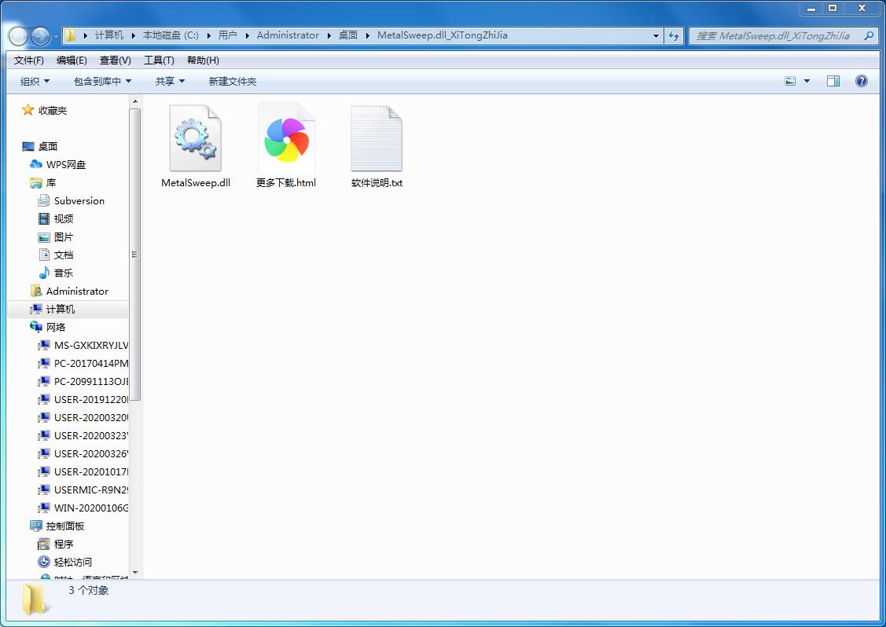Click 桌面 in the address breadcrumb
The image size is (886, 627).
point(348,35)
